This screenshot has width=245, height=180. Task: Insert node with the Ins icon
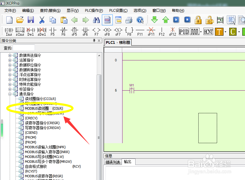coord(9,32)
